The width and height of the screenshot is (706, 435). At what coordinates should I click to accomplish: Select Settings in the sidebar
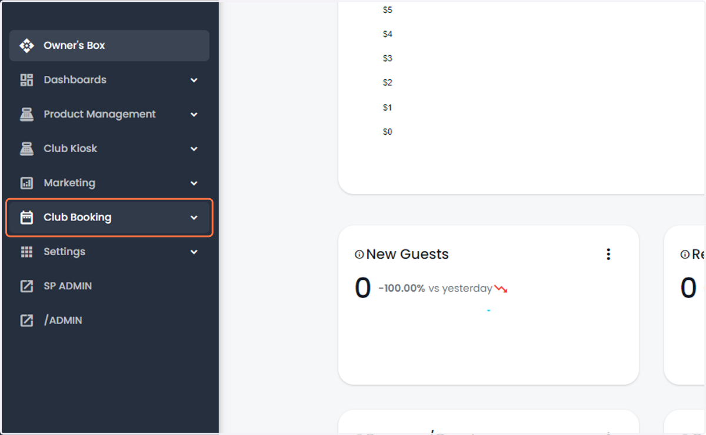[x=109, y=252]
